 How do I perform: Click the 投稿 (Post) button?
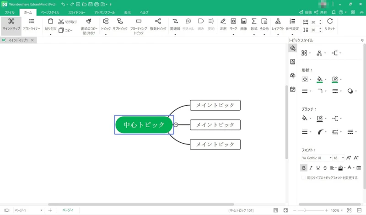(x=305, y=12)
